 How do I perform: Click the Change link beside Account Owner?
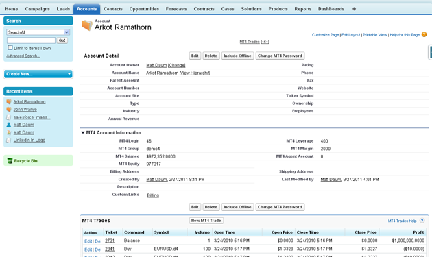tap(177, 65)
